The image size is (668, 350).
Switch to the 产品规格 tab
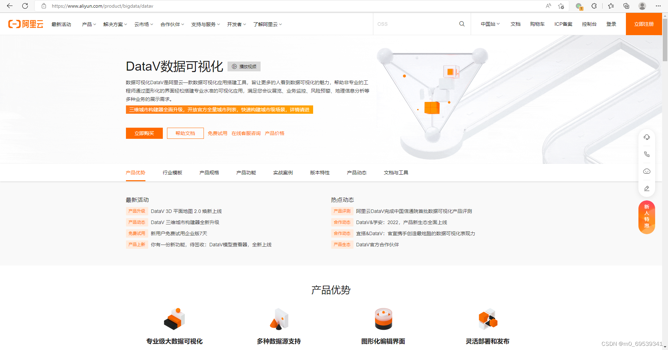pyautogui.click(x=209, y=173)
